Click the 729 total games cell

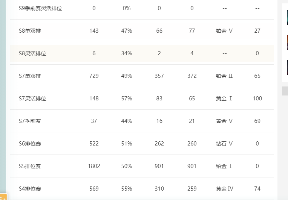pyautogui.click(x=94, y=76)
